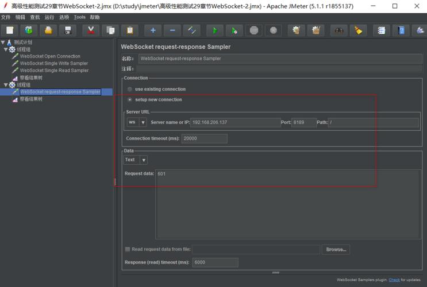Open the Text data type dropdown
The image size is (427, 287).
coord(136,160)
